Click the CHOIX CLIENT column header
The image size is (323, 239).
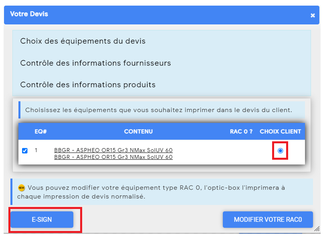(281, 132)
